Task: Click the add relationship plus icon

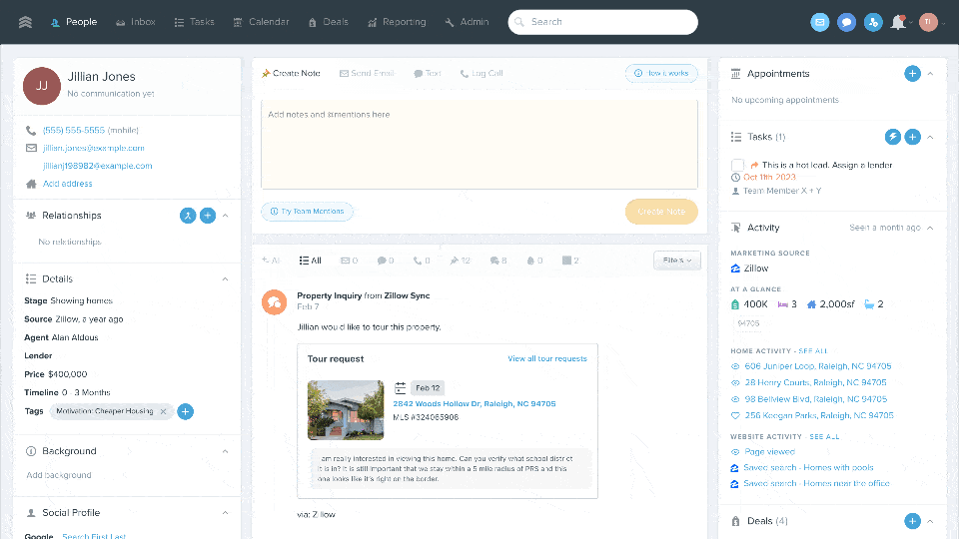Action: tap(207, 216)
